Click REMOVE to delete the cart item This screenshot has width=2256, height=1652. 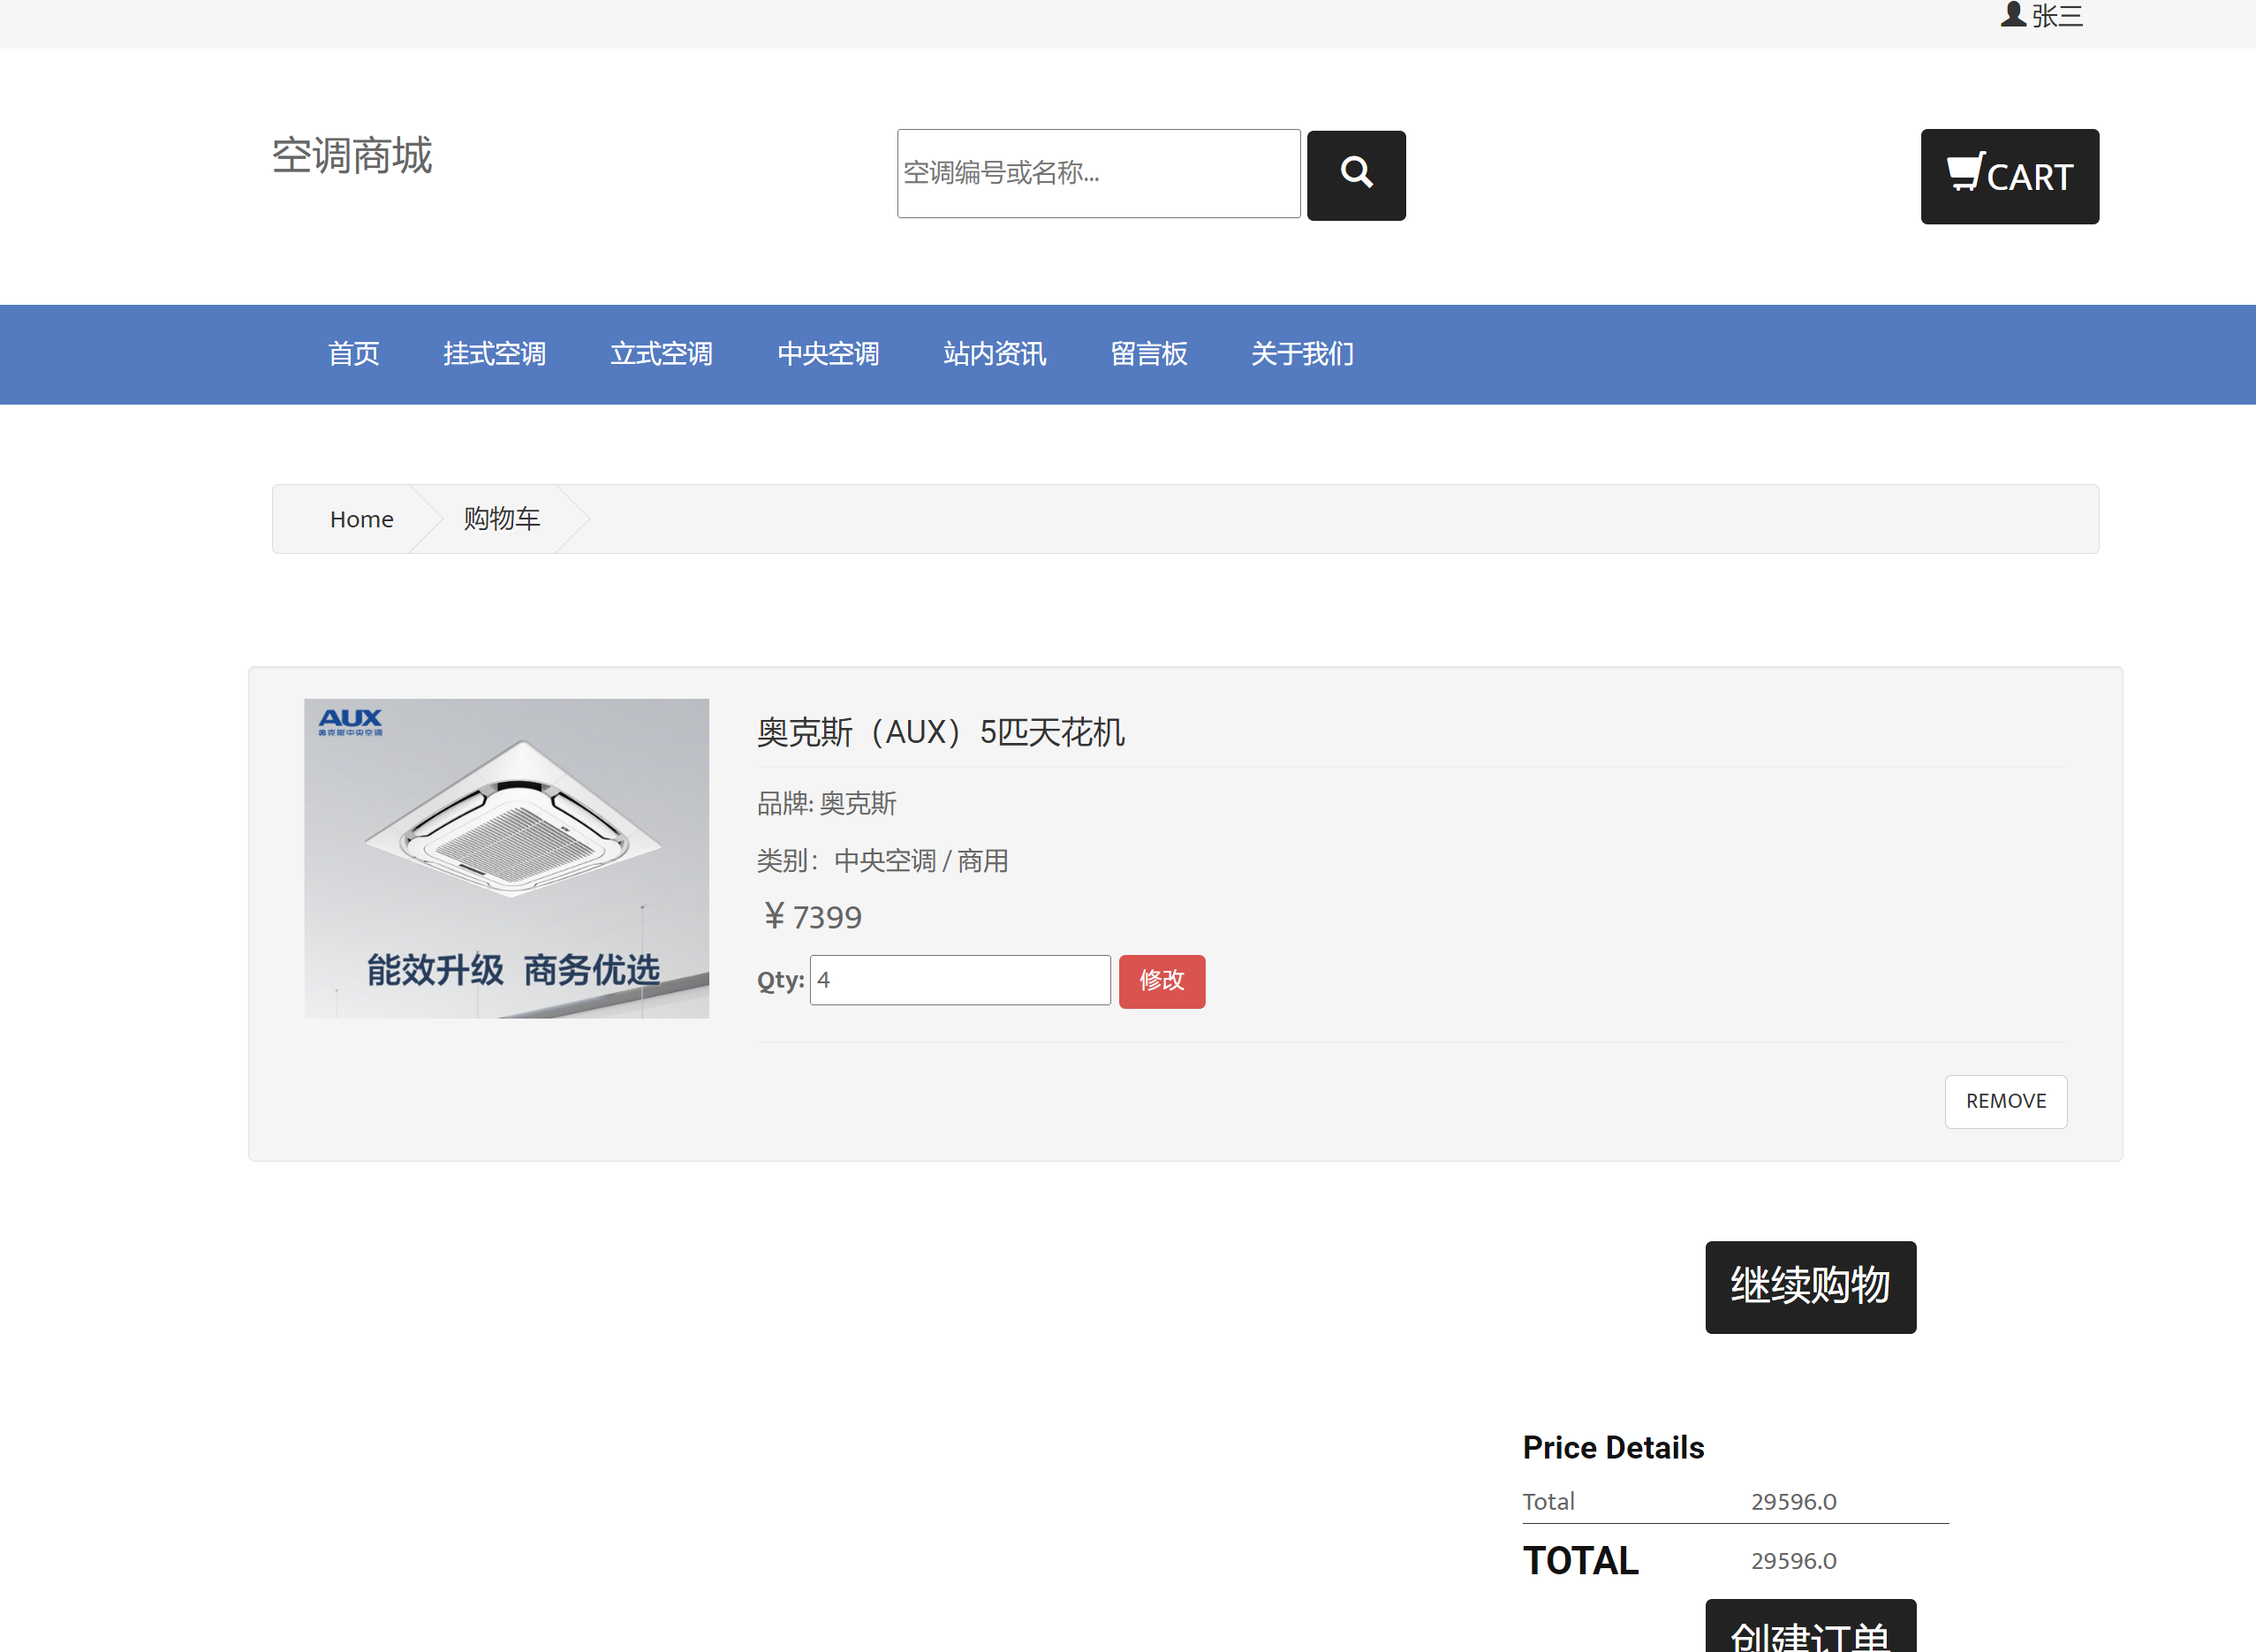tap(2005, 1101)
